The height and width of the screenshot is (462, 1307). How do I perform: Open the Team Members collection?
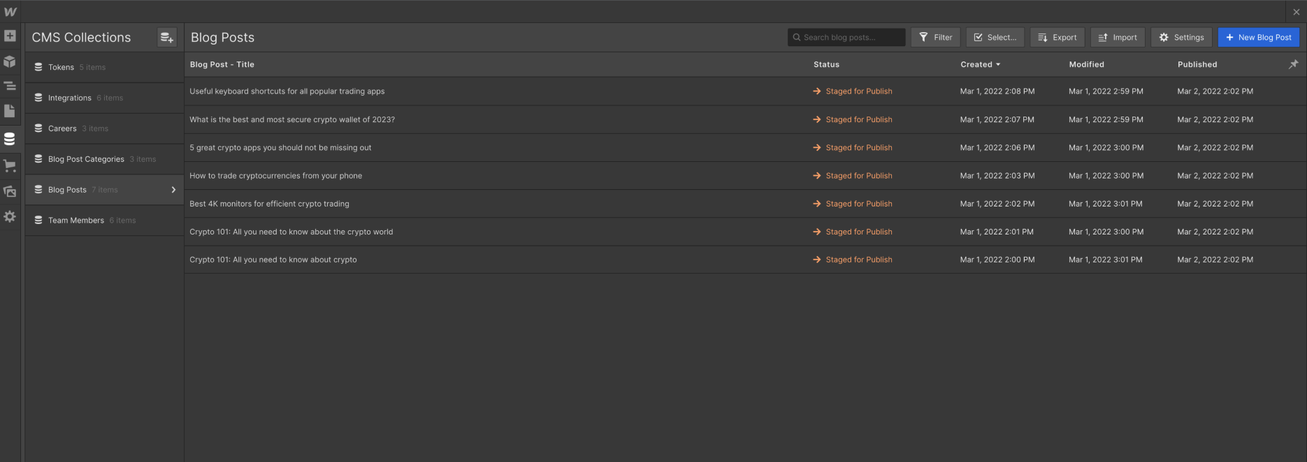(105, 221)
